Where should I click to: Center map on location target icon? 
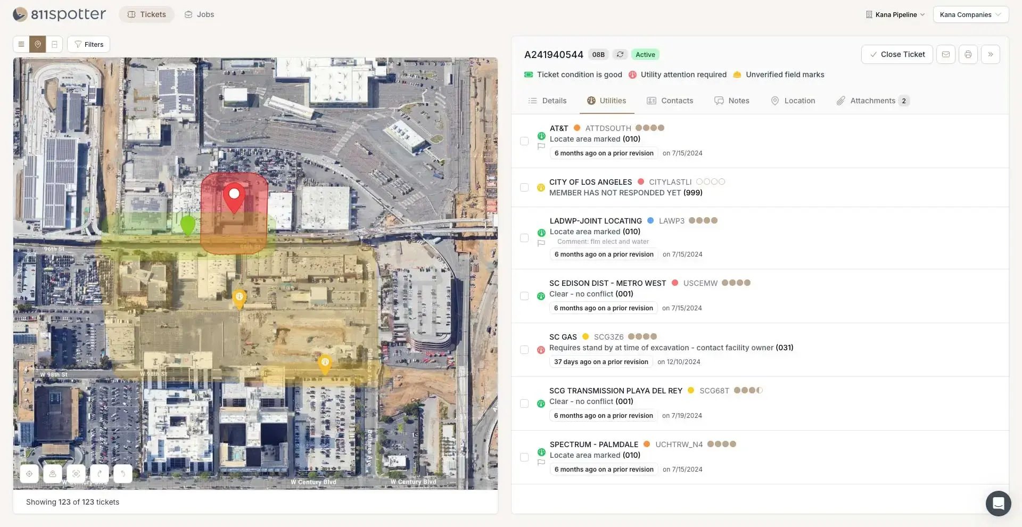pos(29,474)
